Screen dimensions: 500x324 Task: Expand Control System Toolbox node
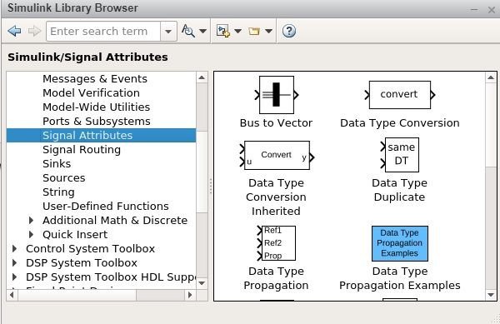coord(14,248)
